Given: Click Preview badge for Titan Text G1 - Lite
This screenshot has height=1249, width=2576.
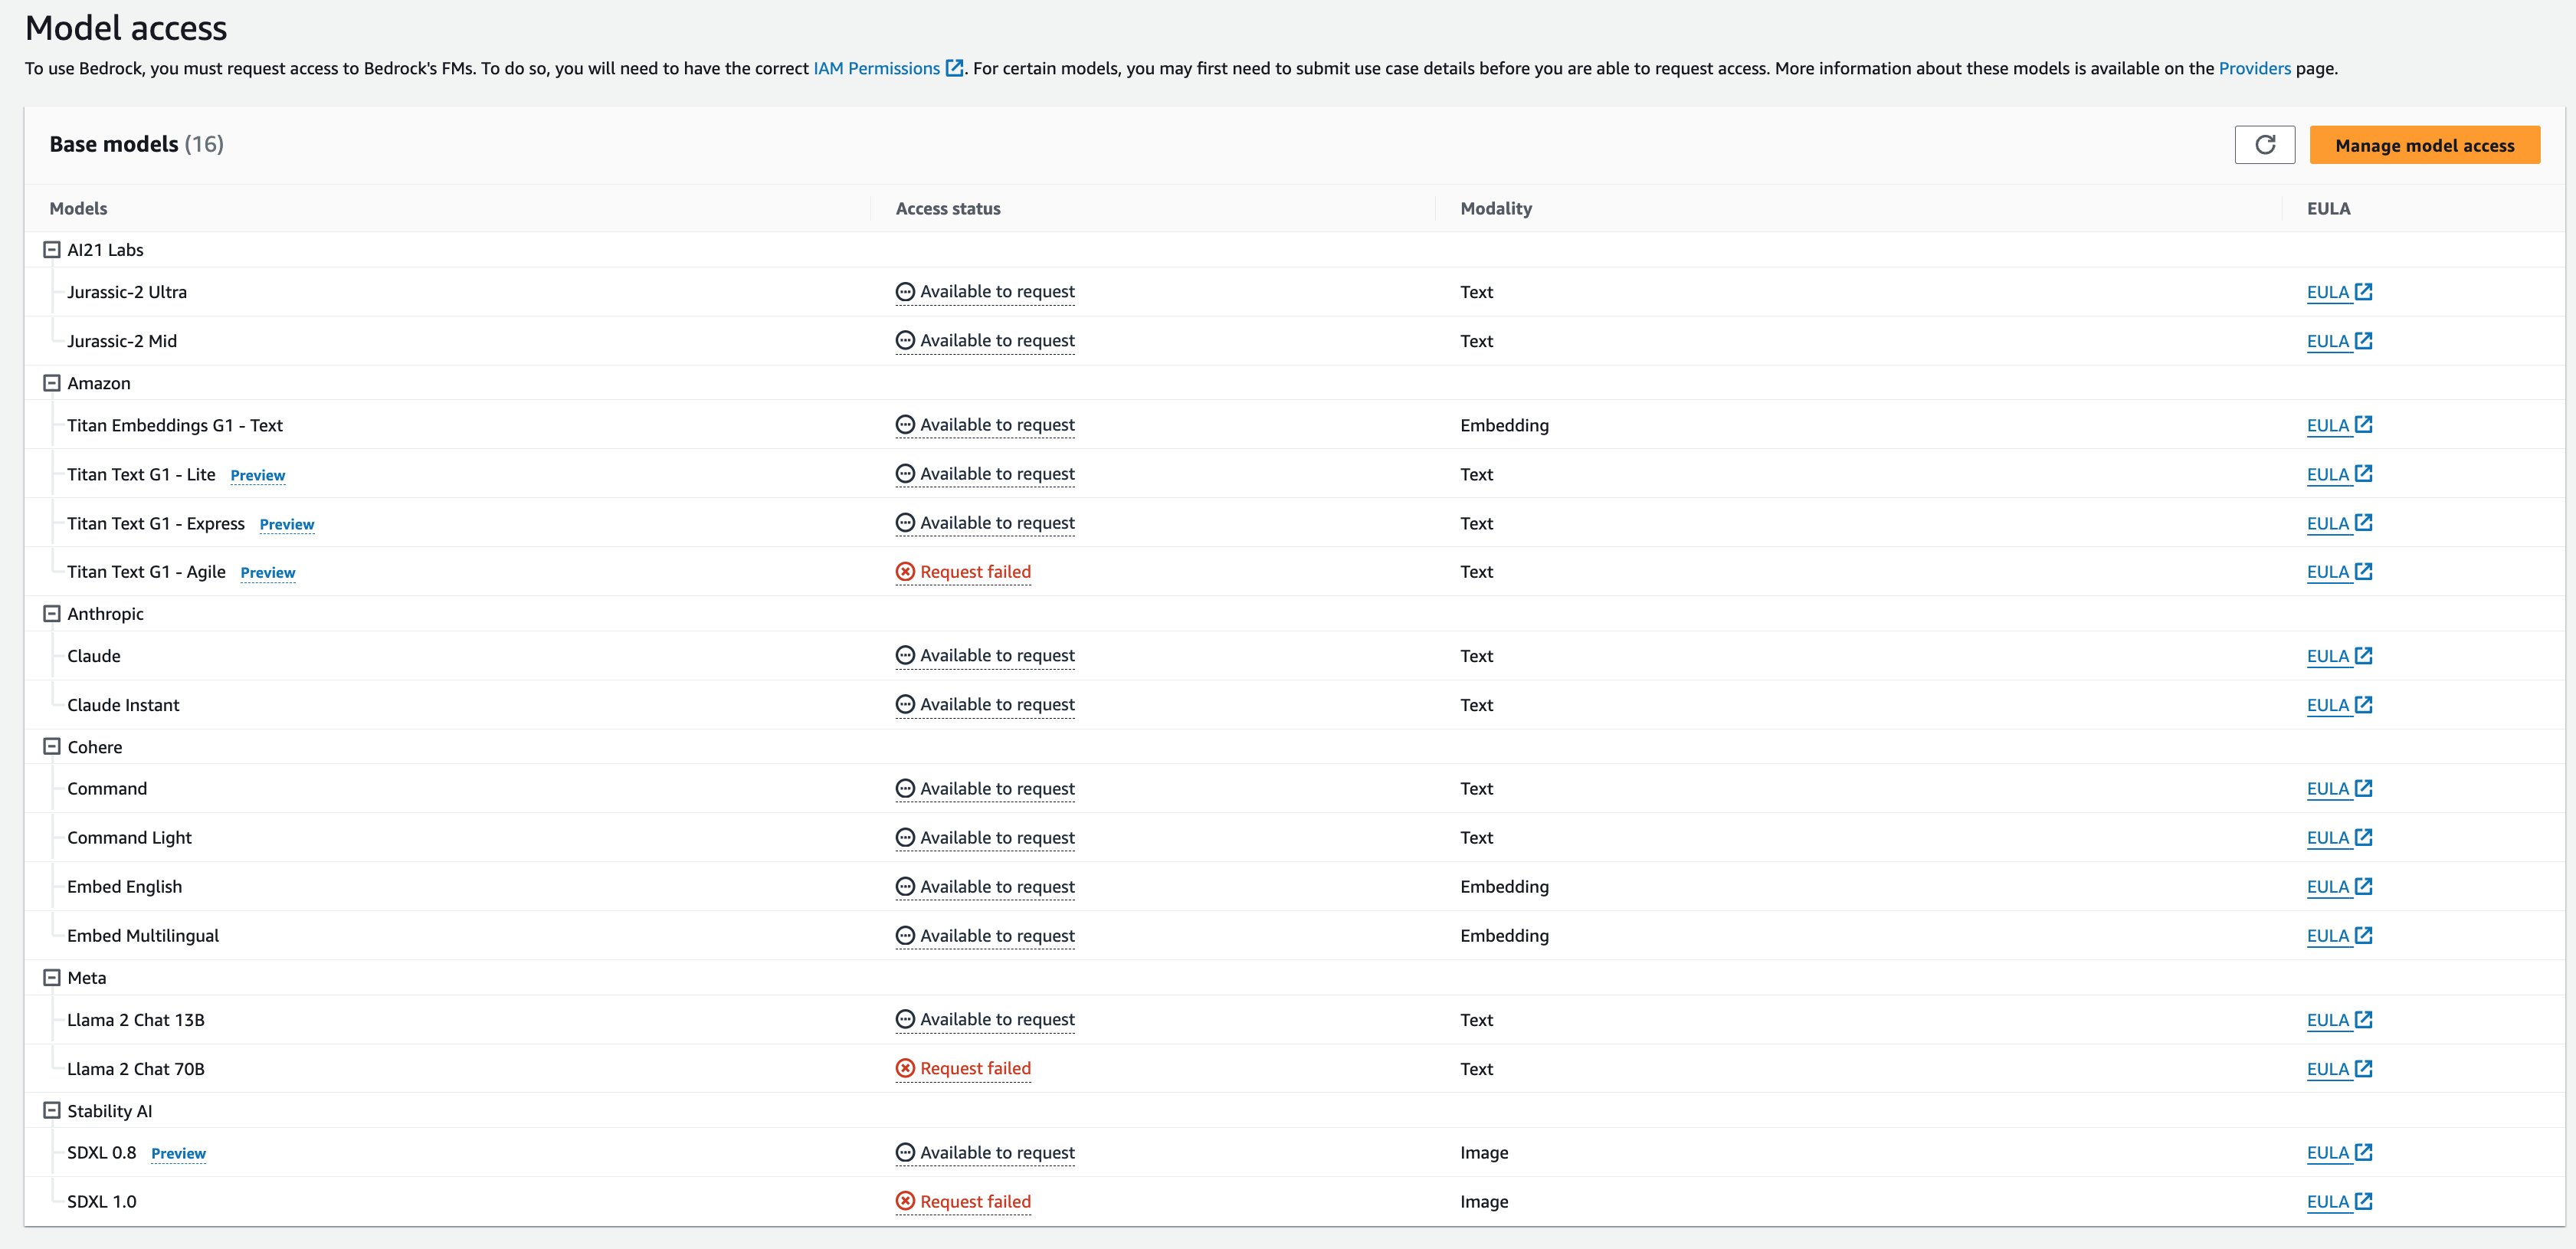Looking at the screenshot, I should tap(258, 475).
